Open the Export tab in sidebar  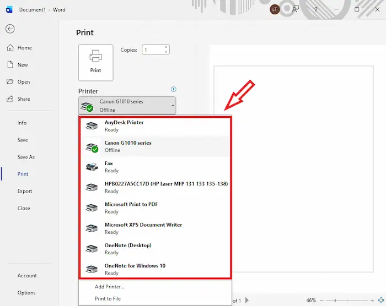tap(25, 191)
